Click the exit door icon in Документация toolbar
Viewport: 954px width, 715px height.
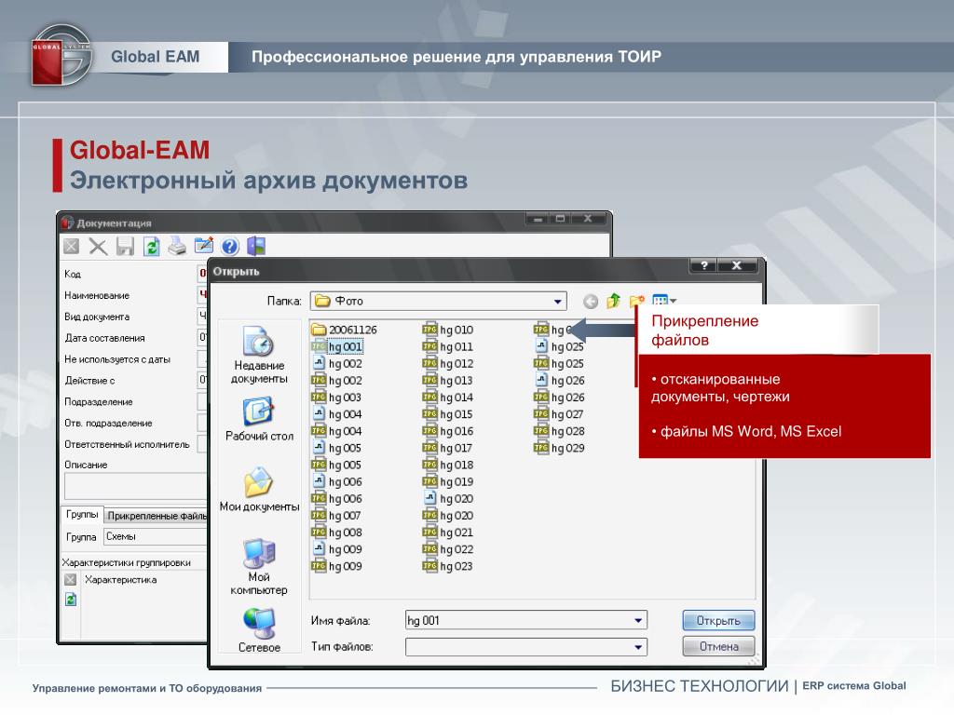point(256,246)
